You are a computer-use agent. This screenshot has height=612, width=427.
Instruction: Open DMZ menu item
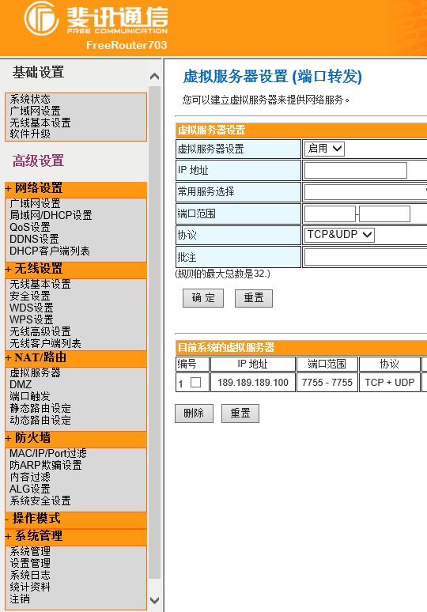(x=21, y=384)
